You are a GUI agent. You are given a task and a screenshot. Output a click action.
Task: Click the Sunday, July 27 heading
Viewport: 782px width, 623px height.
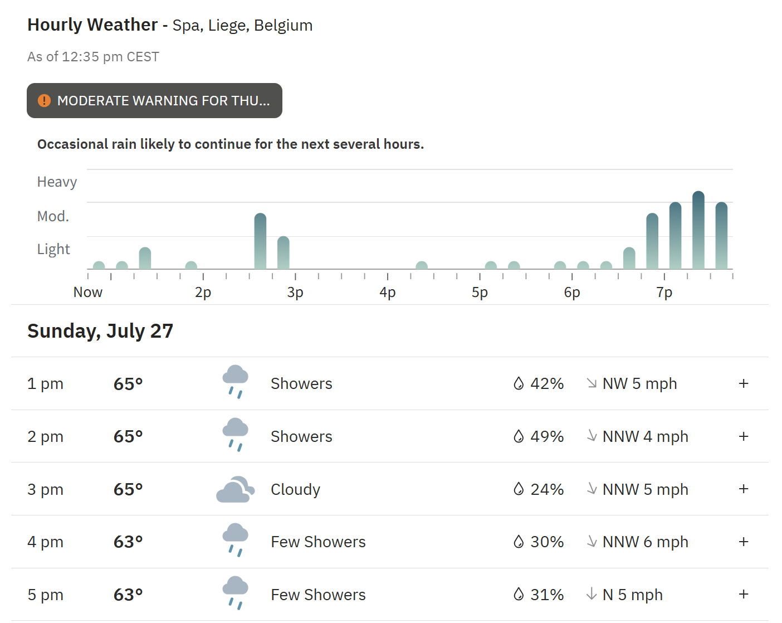100,331
